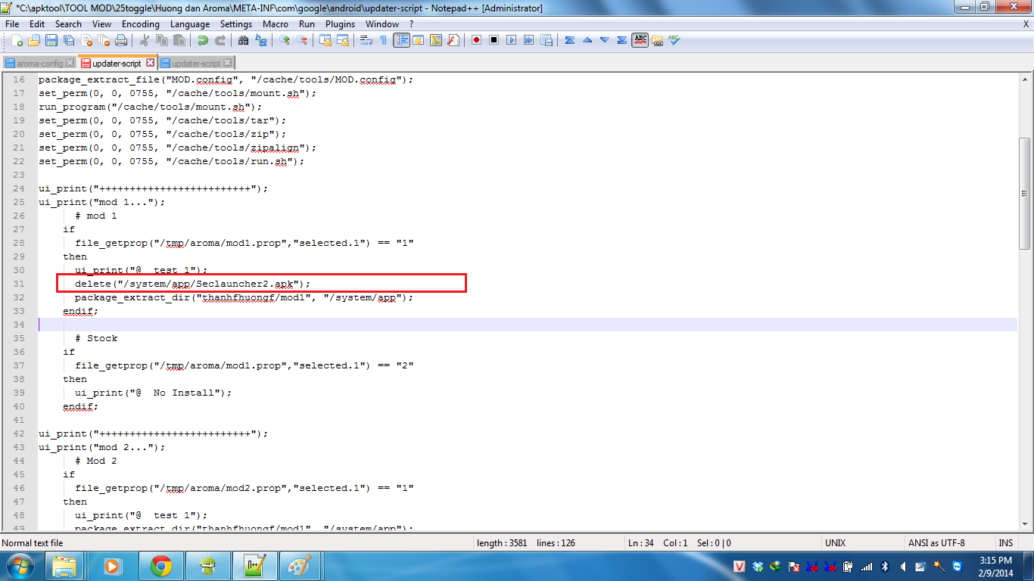
Task: Switch to the aroma-config tab
Action: [x=39, y=64]
